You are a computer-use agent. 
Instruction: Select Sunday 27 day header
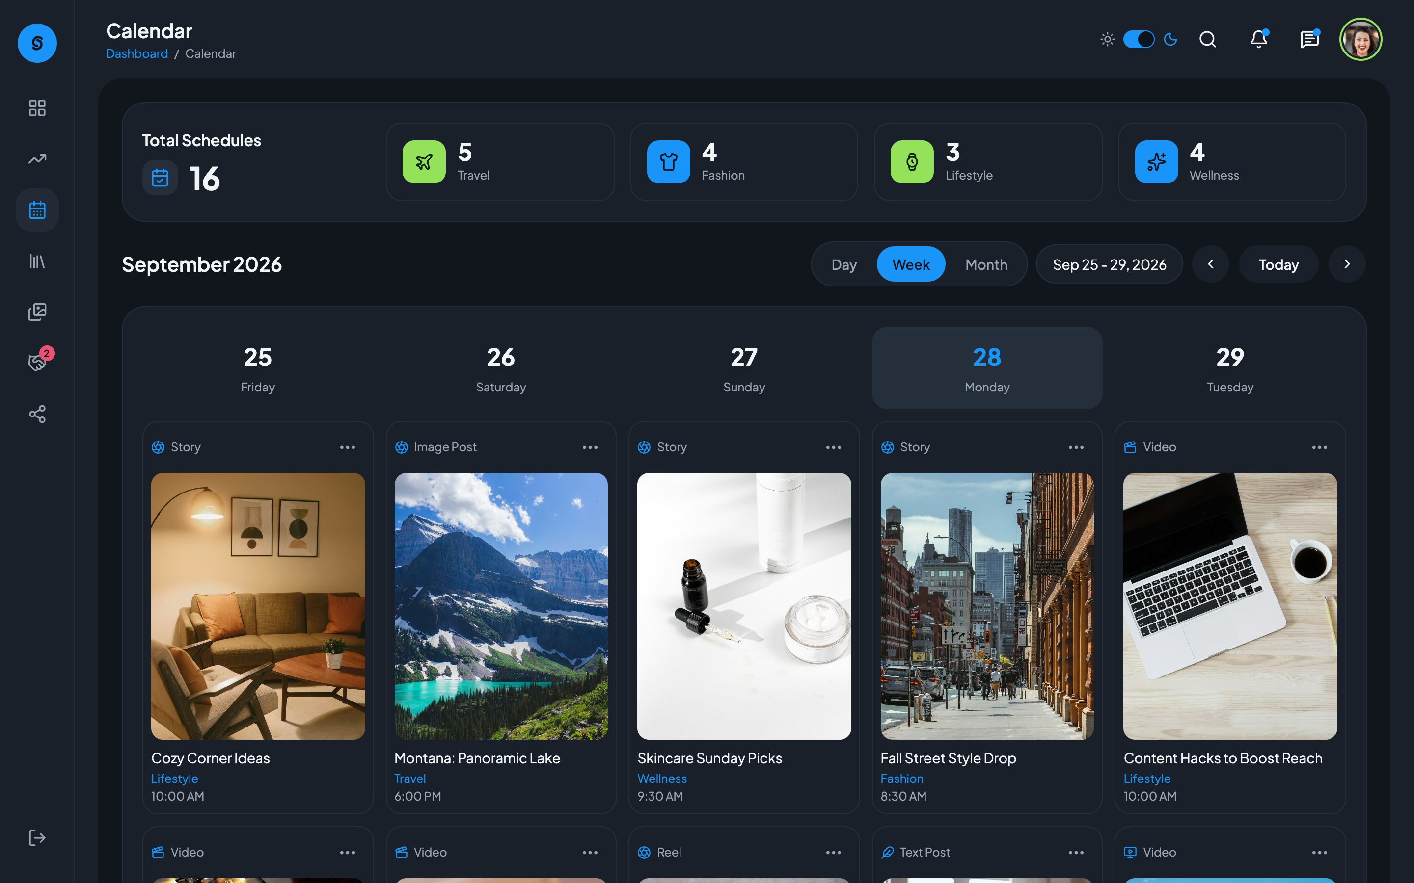click(744, 368)
